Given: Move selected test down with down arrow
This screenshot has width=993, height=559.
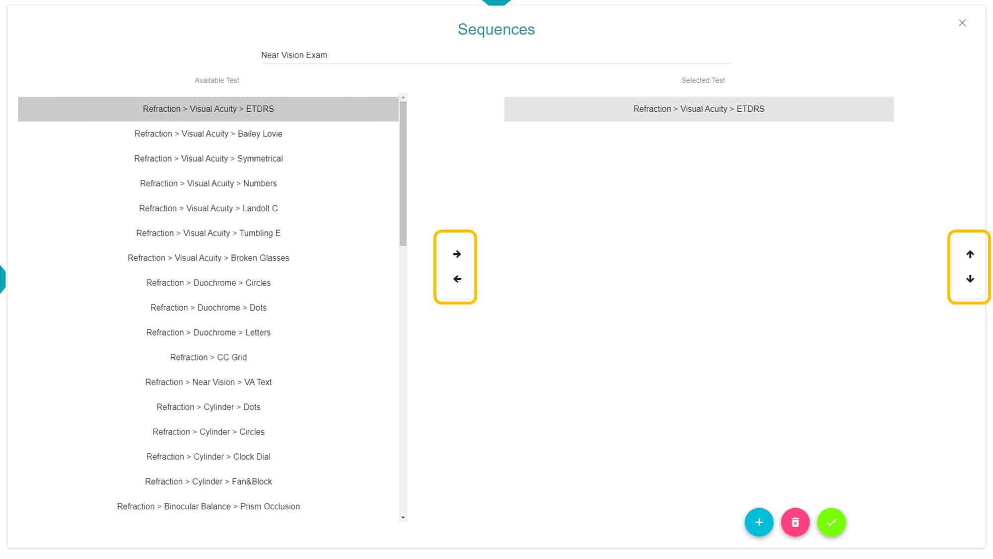Looking at the screenshot, I should [970, 279].
